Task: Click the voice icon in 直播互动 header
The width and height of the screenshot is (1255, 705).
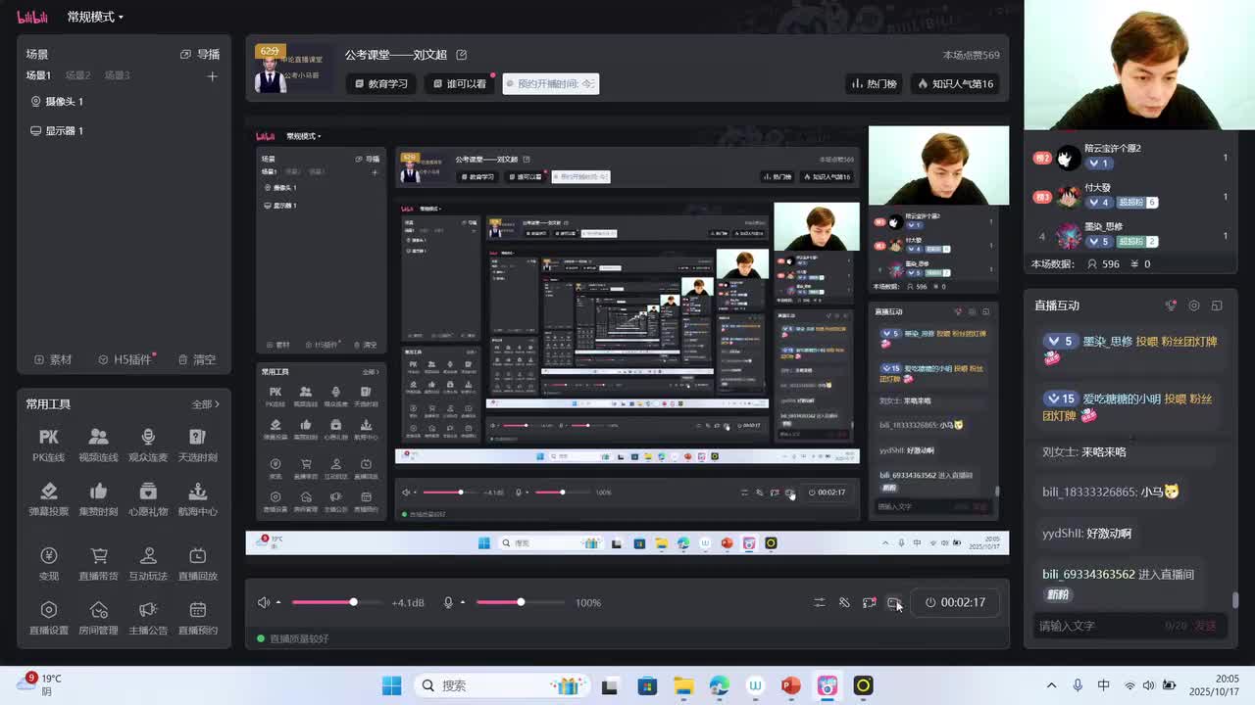Action: click(1170, 305)
